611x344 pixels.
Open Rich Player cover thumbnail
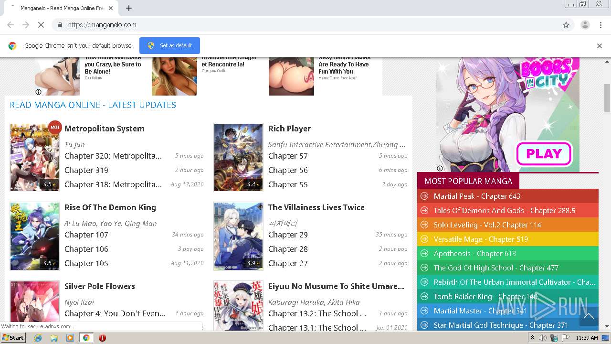click(238, 157)
